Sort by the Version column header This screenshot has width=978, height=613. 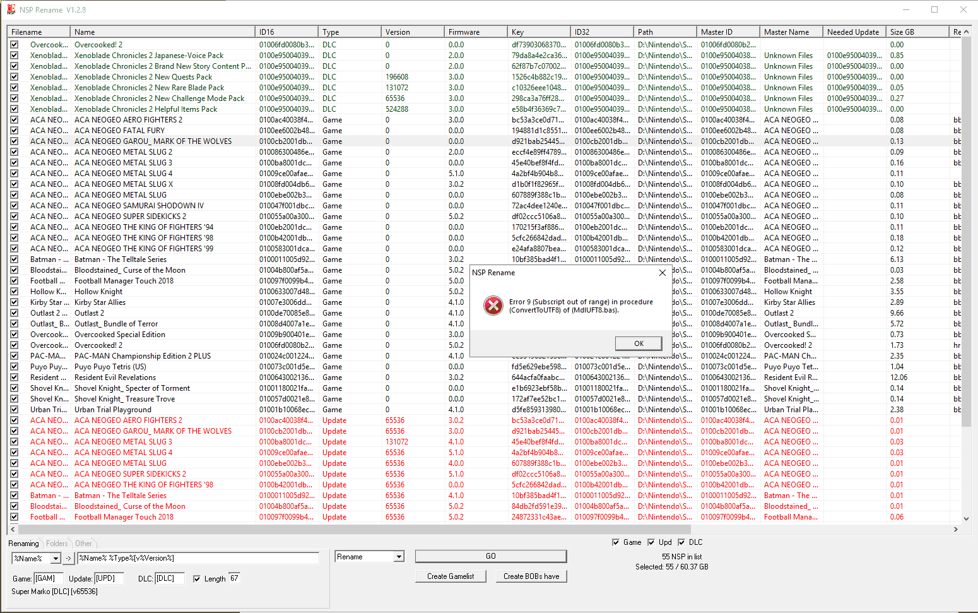pos(413,32)
